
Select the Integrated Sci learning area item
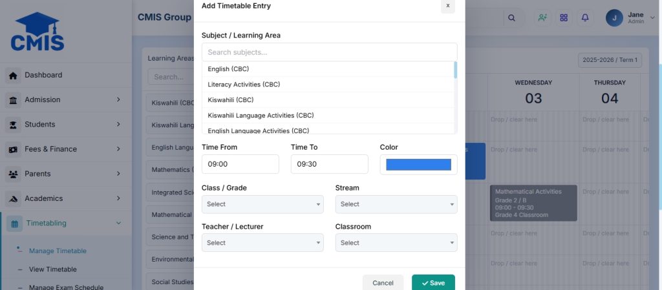(x=170, y=192)
